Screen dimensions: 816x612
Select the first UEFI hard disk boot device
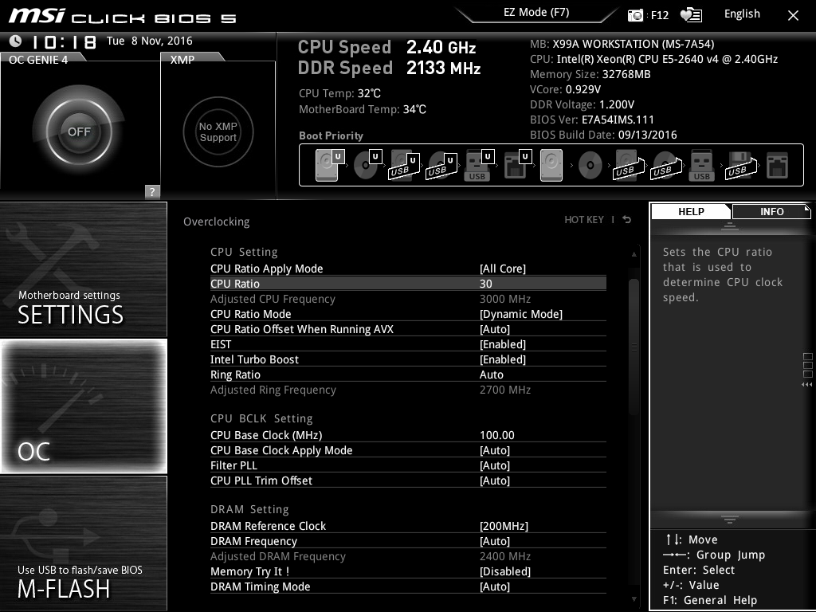[x=330, y=165]
